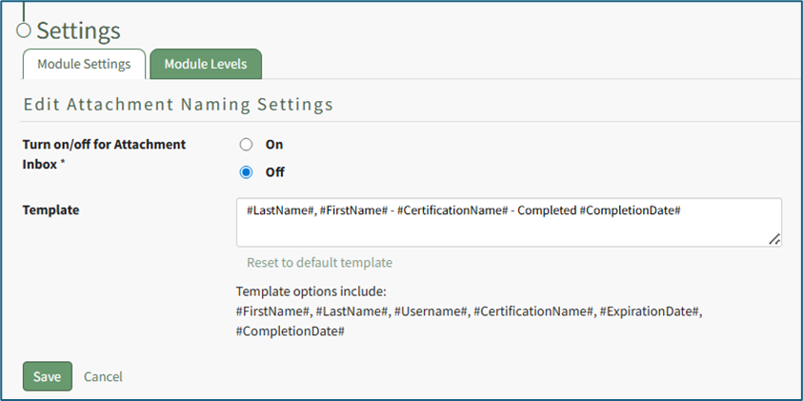The image size is (803, 401).
Task: Open the Module Settings tab
Action: click(84, 64)
